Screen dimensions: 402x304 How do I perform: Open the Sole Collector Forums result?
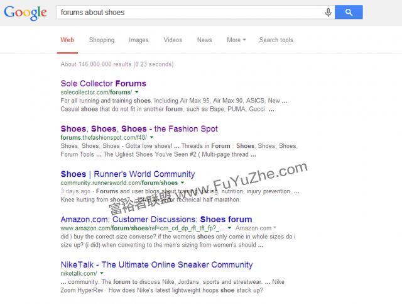[103, 84]
